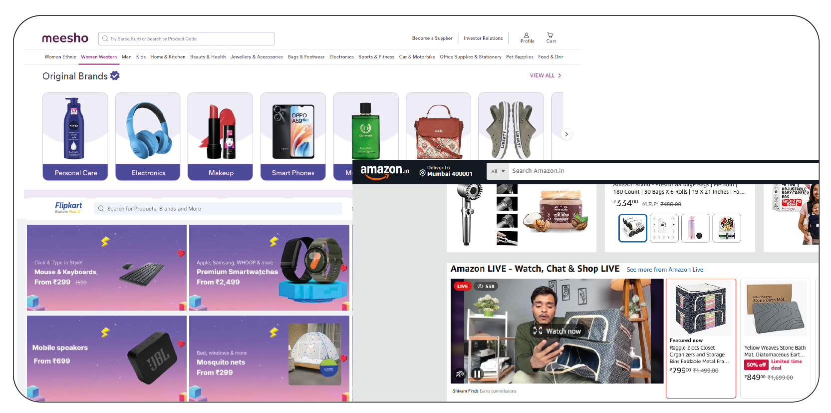
Task: Click the Flipkart logo
Action: pos(68,207)
